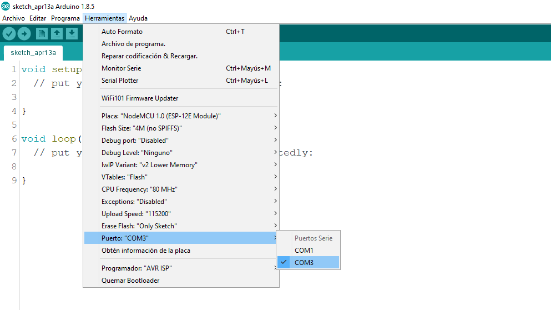Expand the Flash Size submenu
Screen dimensions: 551x310
point(181,128)
